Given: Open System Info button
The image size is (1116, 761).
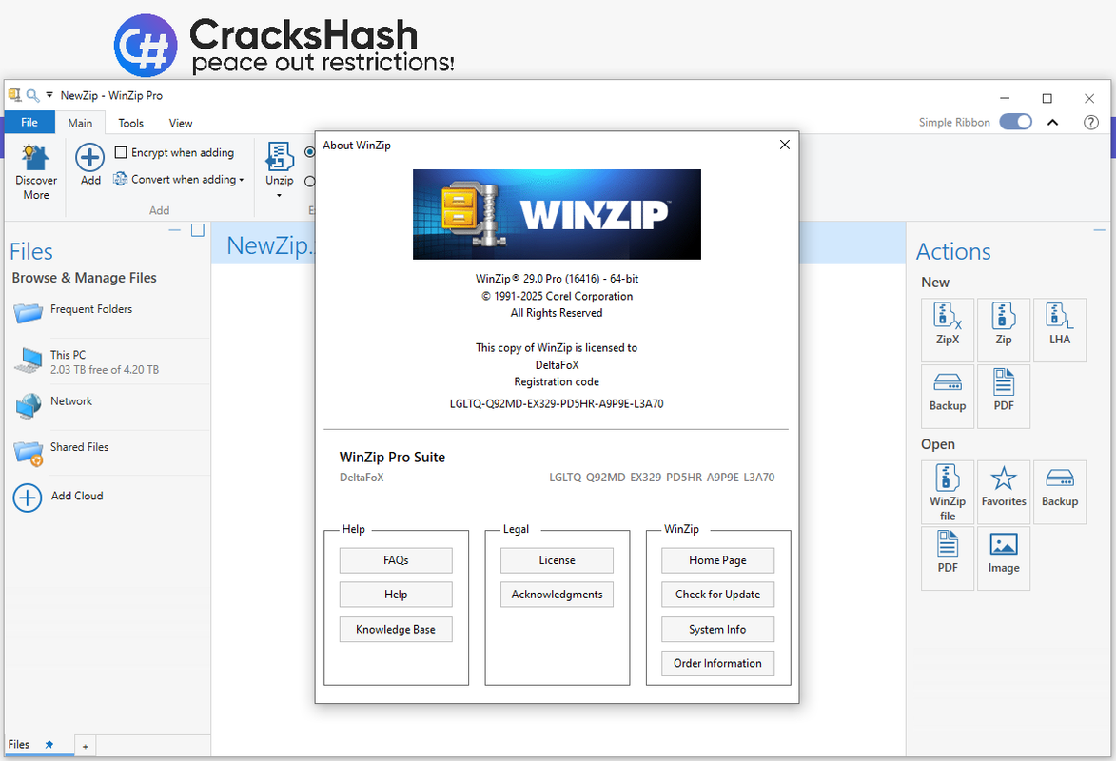Looking at the screenshot, I should pyautogui.click(x=717, y=630).
